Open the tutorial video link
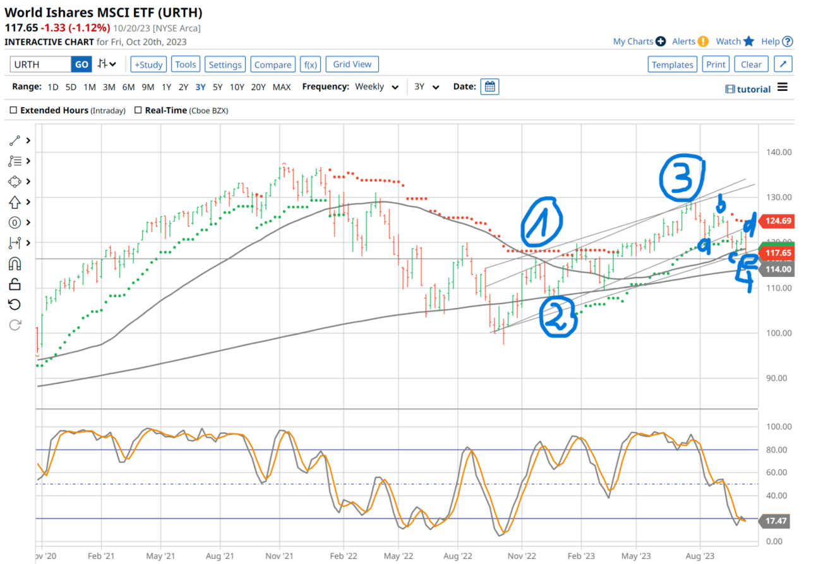Viewport: 816px width, 564px height. [x=748, y=89]
